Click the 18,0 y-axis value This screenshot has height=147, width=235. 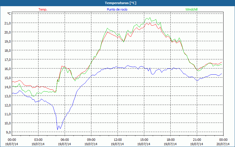(8, 50)
